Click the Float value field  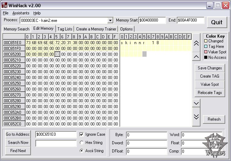pos(201,143)
